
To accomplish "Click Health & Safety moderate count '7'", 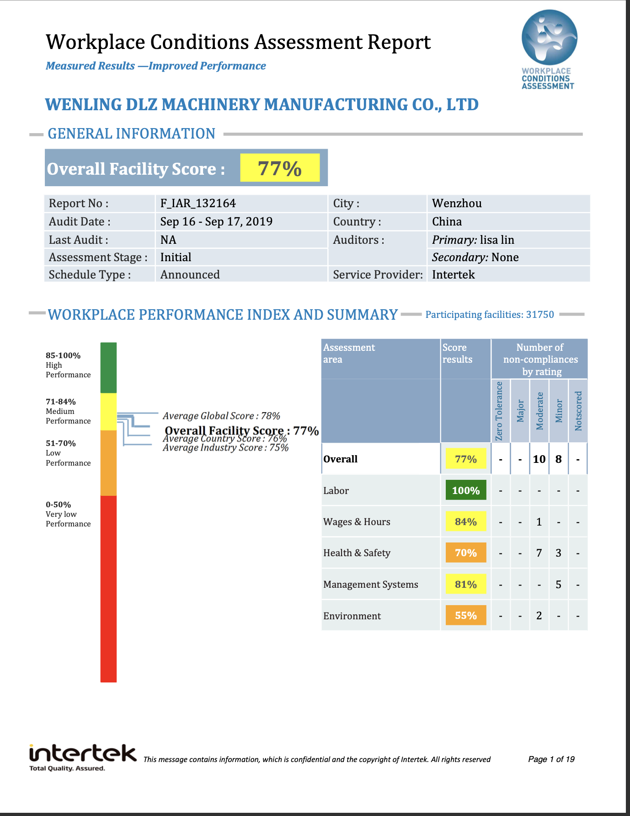I will [539, 553].
